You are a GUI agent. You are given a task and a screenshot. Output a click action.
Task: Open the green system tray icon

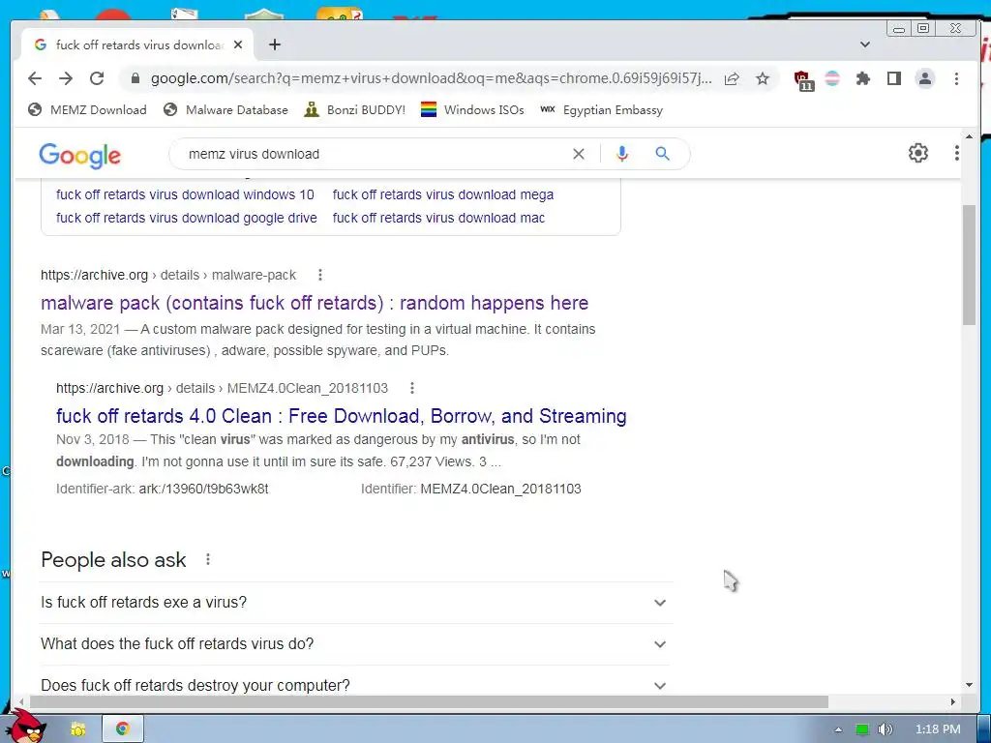(861, 729)
